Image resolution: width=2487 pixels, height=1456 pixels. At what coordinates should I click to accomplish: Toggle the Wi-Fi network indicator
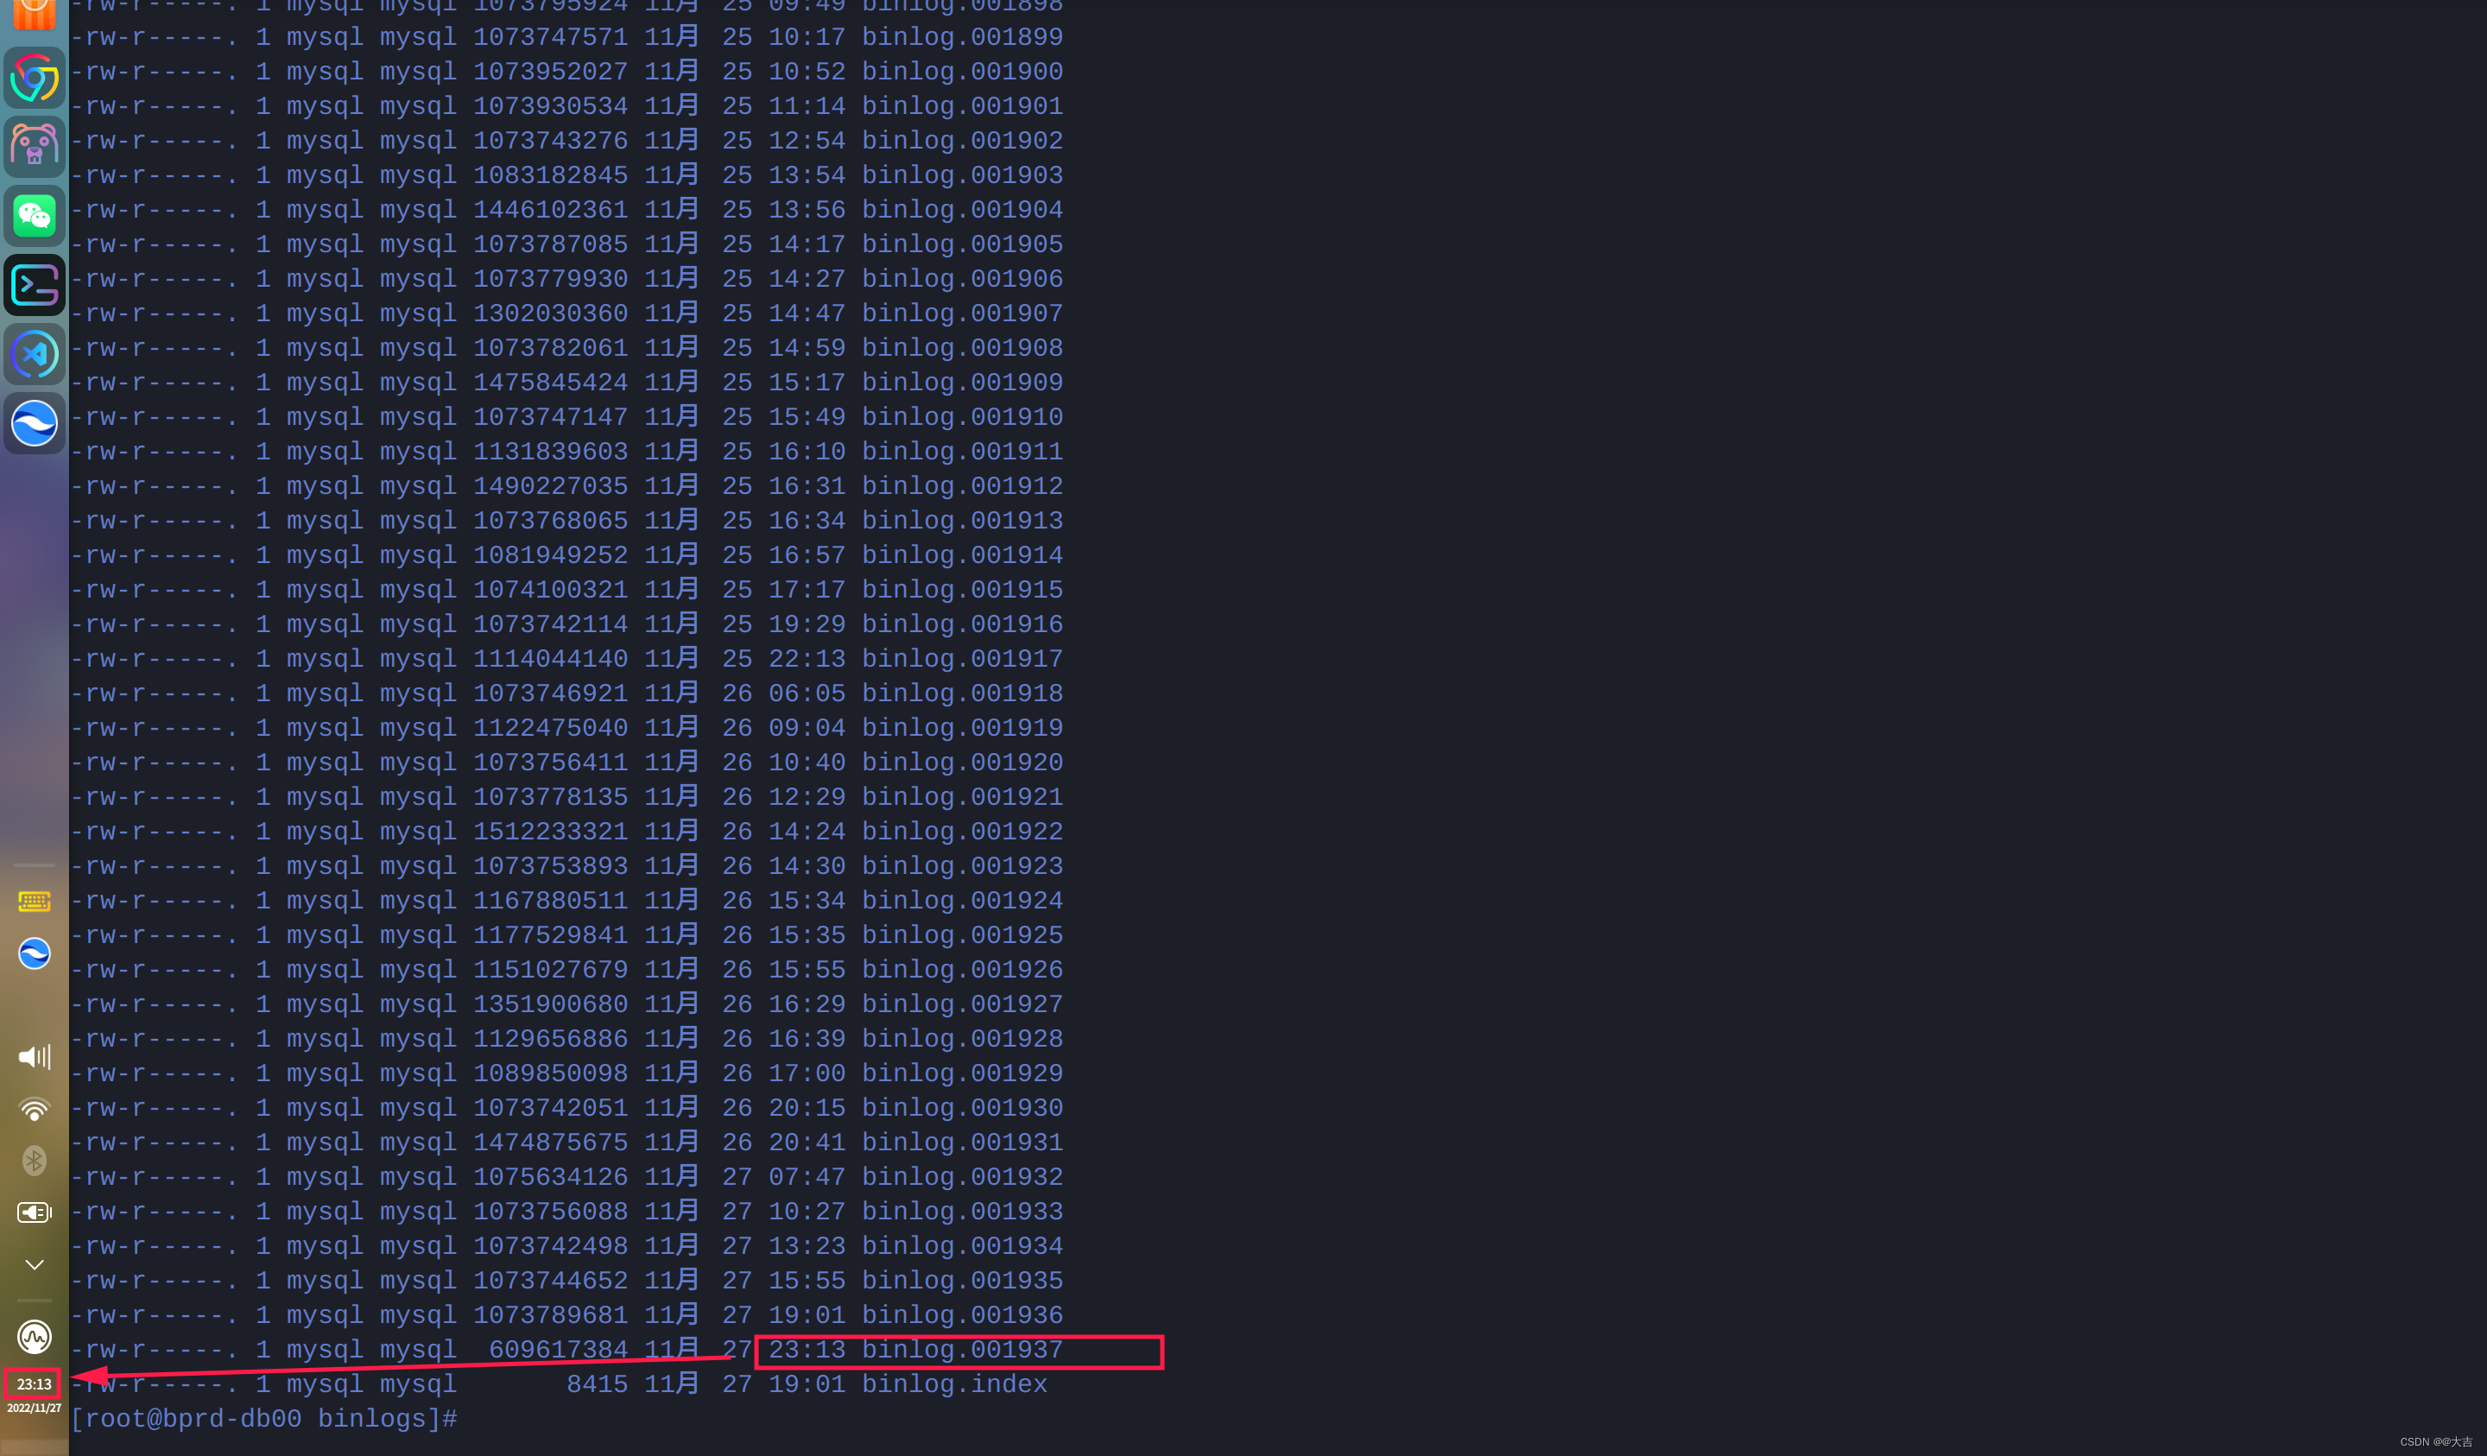pos(35,1110)
